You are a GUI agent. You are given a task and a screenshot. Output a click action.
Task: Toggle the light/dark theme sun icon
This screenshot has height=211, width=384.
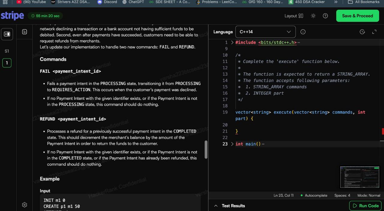point(313,16)
